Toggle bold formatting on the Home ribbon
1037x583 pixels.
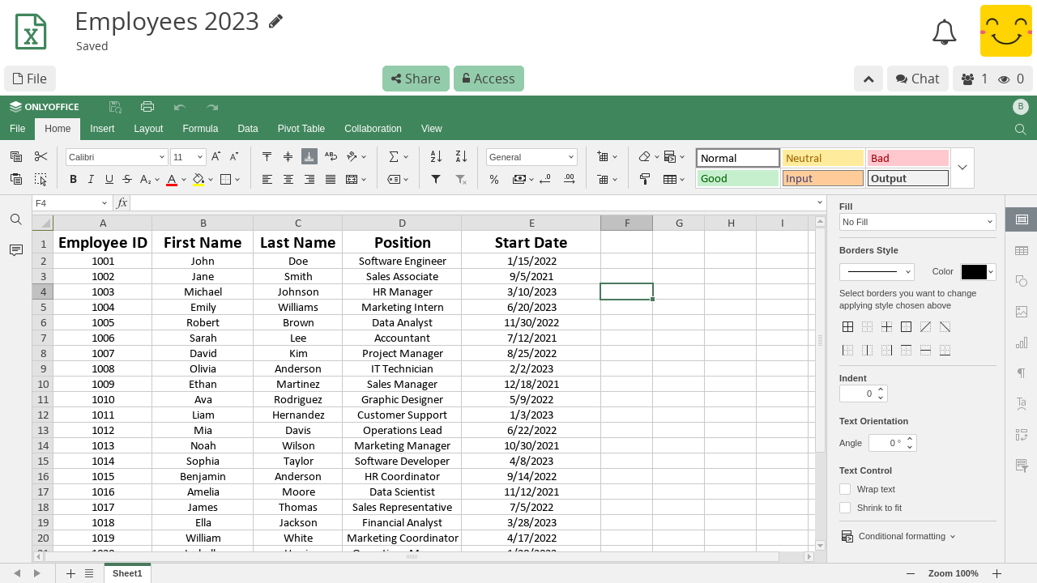[73, 179]
